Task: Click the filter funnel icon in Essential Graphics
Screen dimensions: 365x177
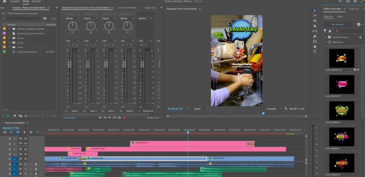Action: coord(325,31)
